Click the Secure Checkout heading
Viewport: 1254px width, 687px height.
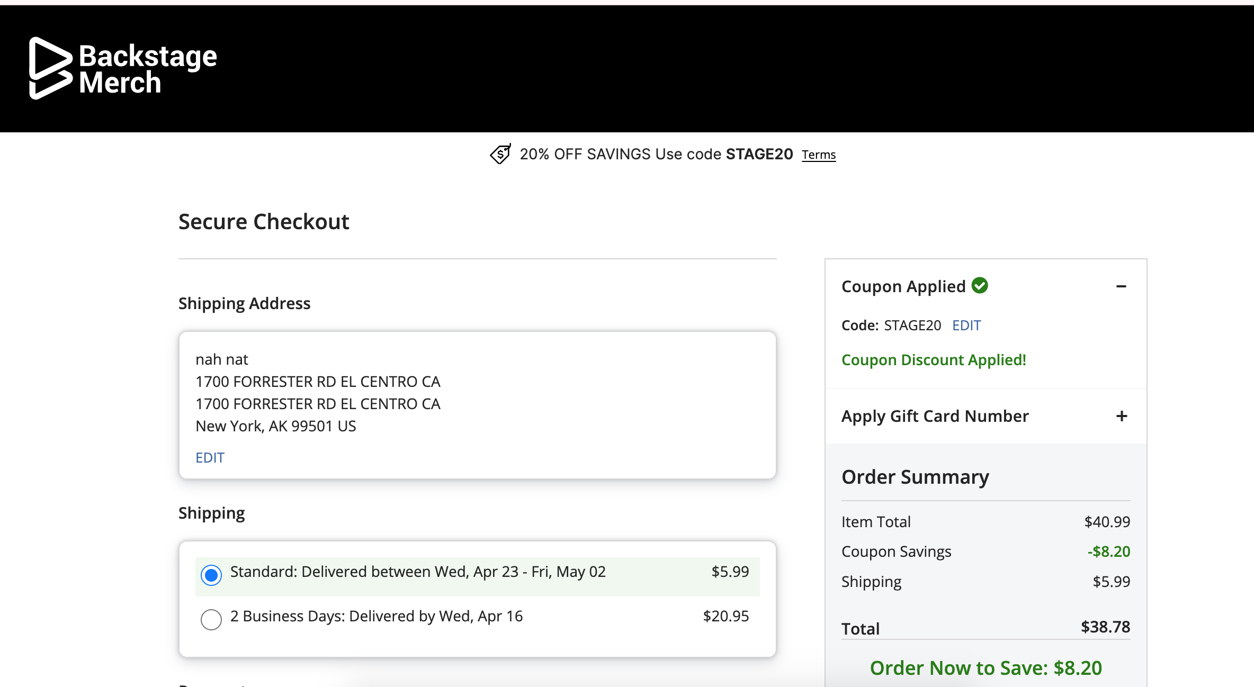point(264,221)
